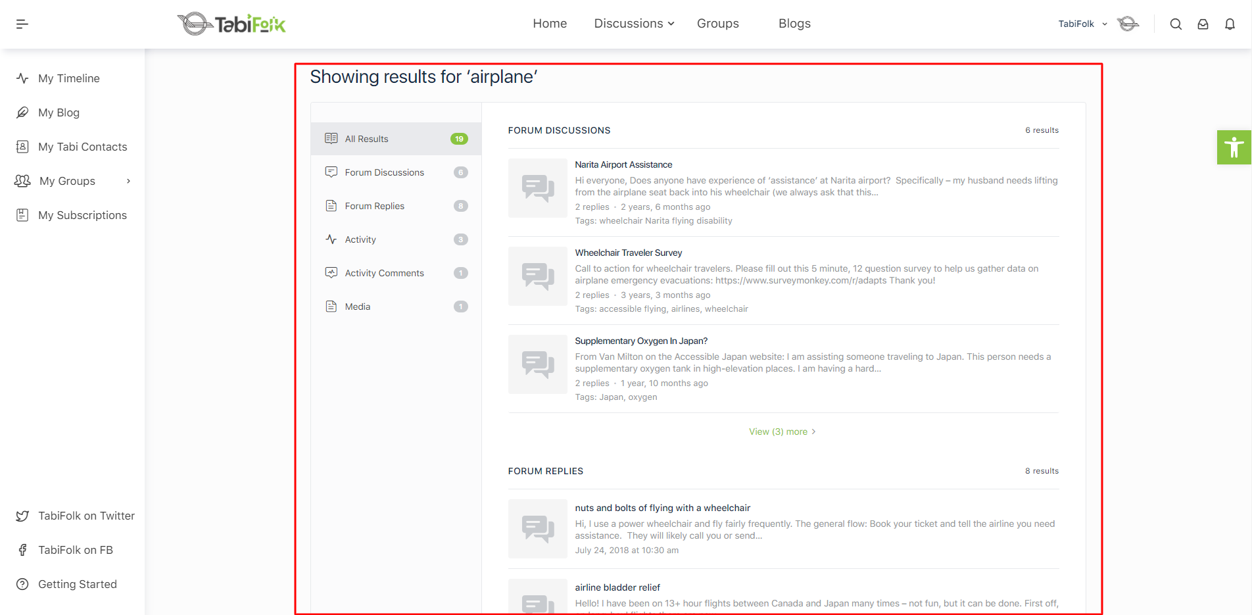The height and width of the screenshot is (615, 1252).
Task: Click View (3) more discussions link
Action: tap(782, 431)
